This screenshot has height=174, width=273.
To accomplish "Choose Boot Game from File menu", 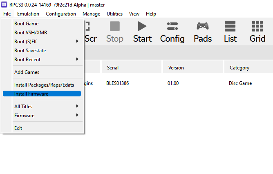I will tap(27, 24).
